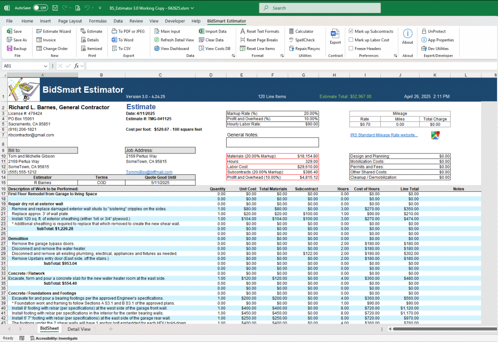
Task: Click Import Data
Action: click(x=213, y=32)
